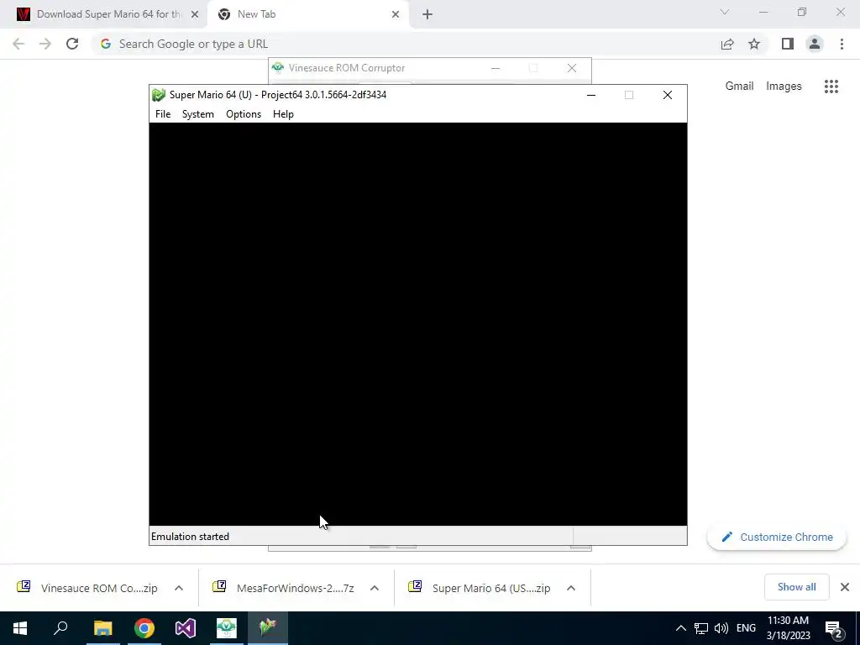Click the Super Mario 64 (US....zip file icon
Image resolution: width=860 pixels, height=645 pixels.
[x=415, y=587]
